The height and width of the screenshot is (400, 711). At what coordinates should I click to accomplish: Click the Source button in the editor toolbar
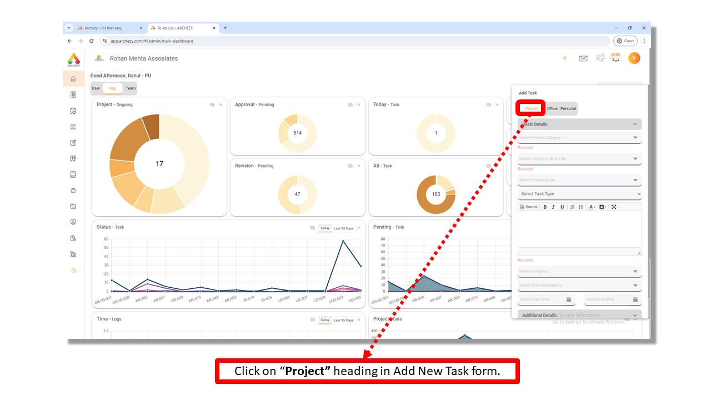(x=529, y=207)
